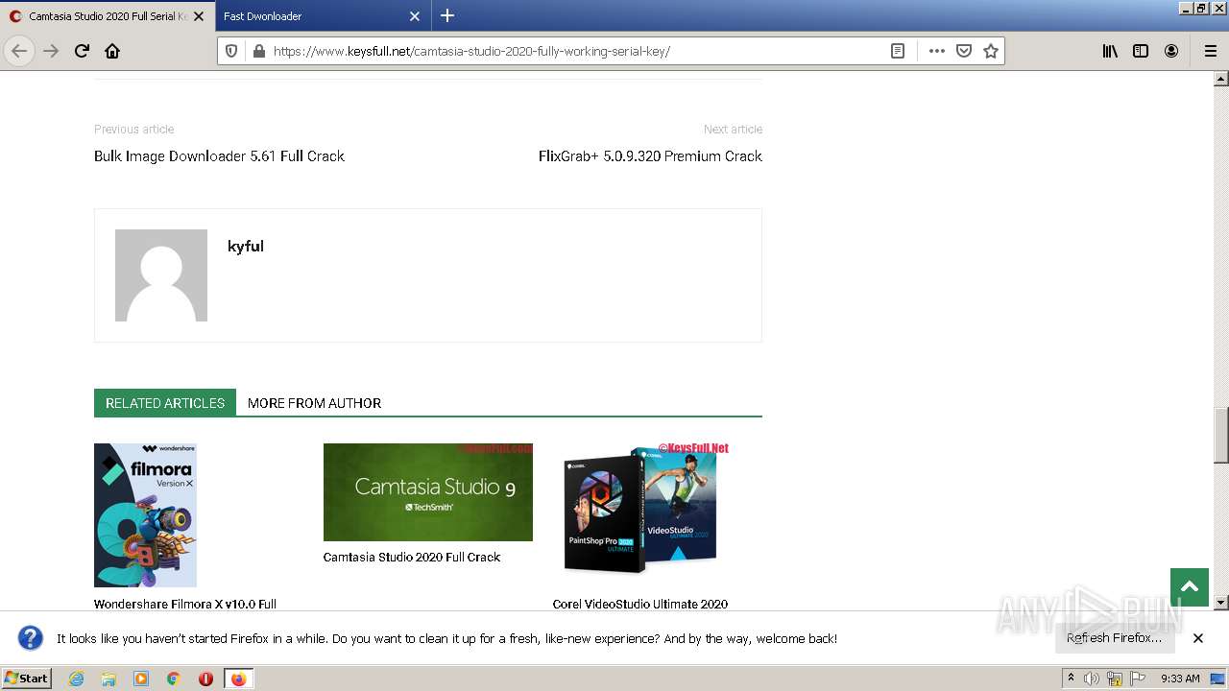Show hidden system tray icons
This screenshot has height=691, width=1229.
point(1071,679)
